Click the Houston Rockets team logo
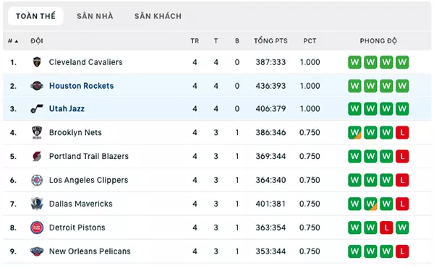This screenshot has height=268, width=434. click(37, 86)
